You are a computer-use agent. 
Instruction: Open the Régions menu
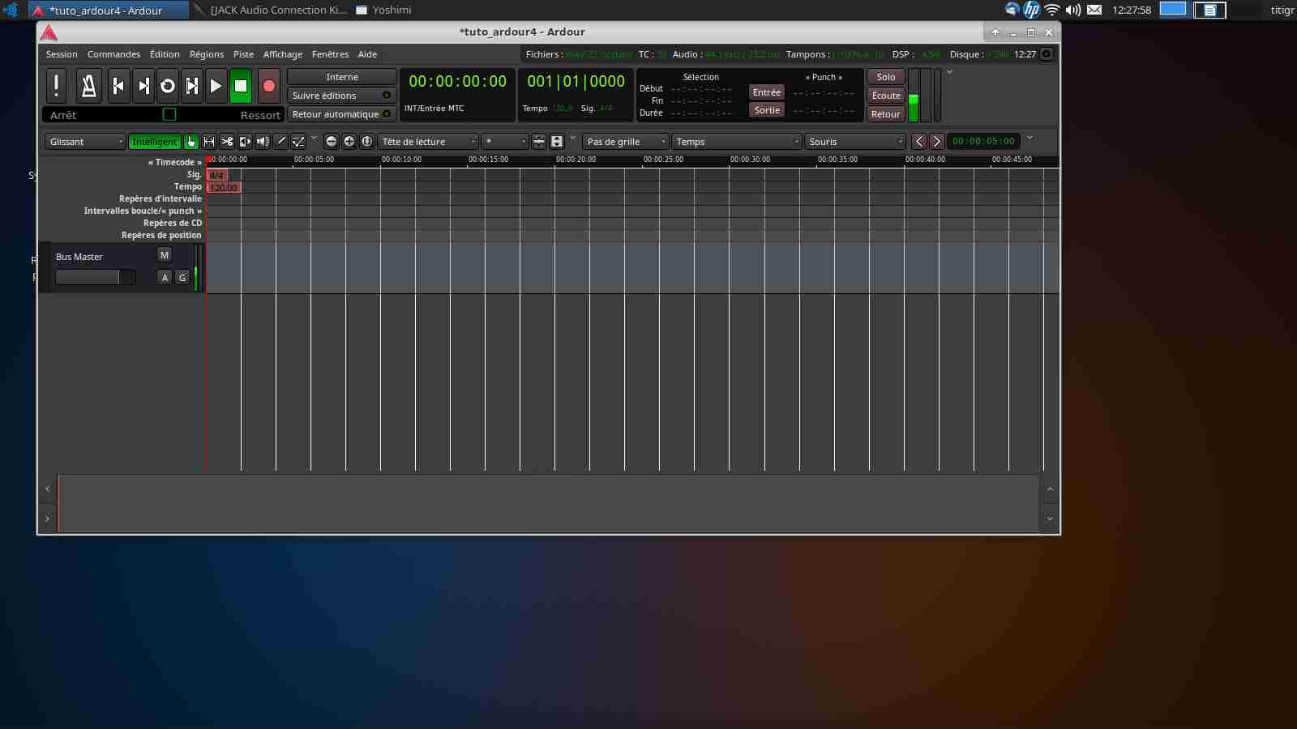pyautogui.click(x=207, y=54)
